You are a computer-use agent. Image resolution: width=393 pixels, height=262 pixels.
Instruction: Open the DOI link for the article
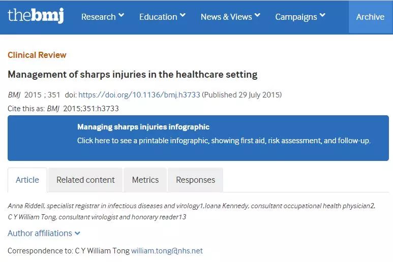pos(139,95)
